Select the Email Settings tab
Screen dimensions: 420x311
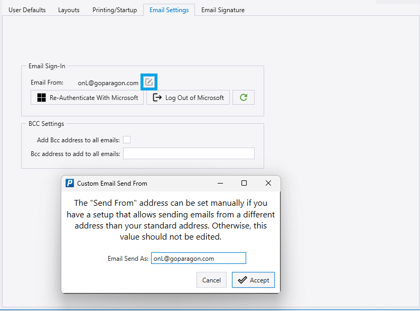169,10
